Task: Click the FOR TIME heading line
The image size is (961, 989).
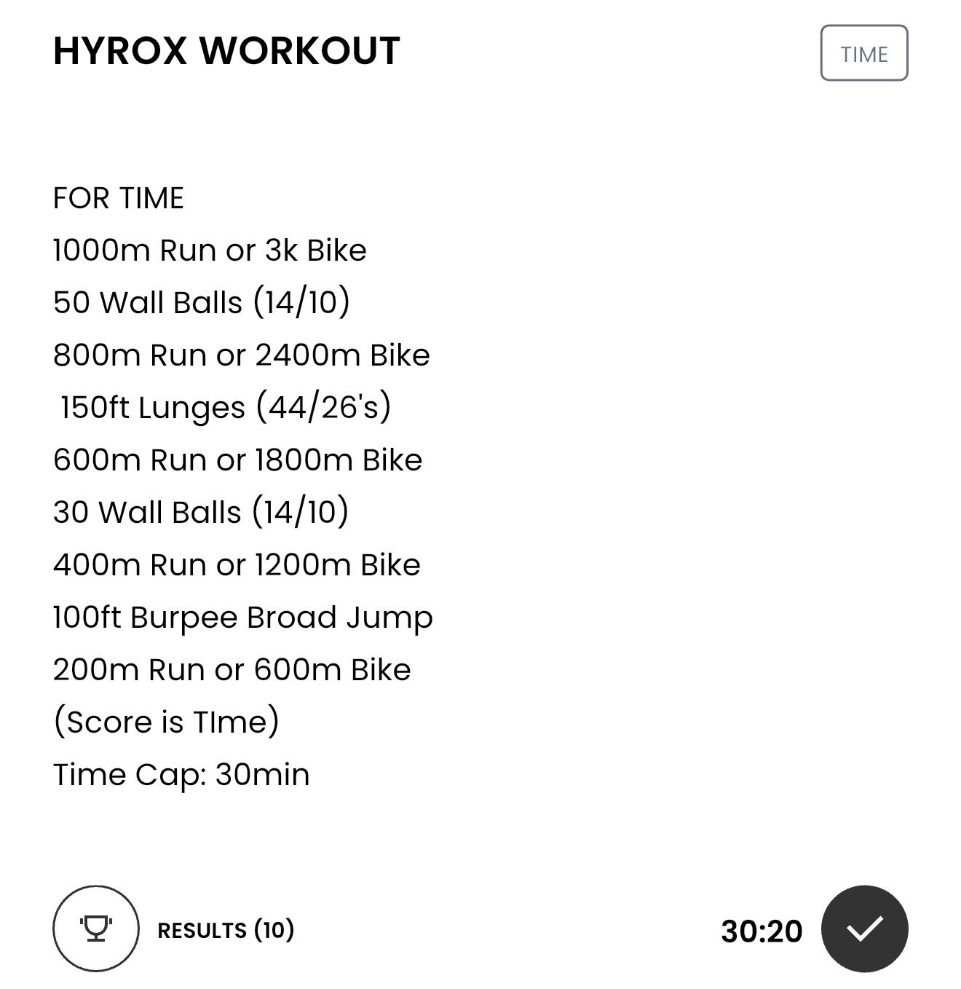Action: click(119, 198)
